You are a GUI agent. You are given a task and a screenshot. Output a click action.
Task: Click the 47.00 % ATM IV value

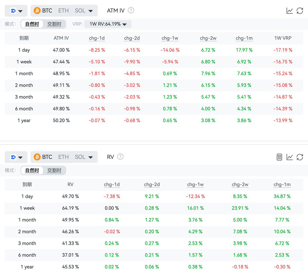[x=61, y=50]
